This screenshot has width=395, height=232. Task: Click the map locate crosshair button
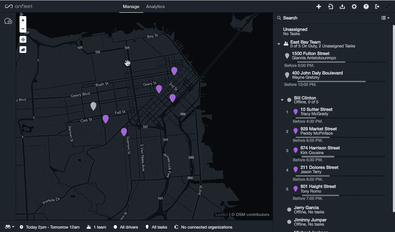coord(23,39)
